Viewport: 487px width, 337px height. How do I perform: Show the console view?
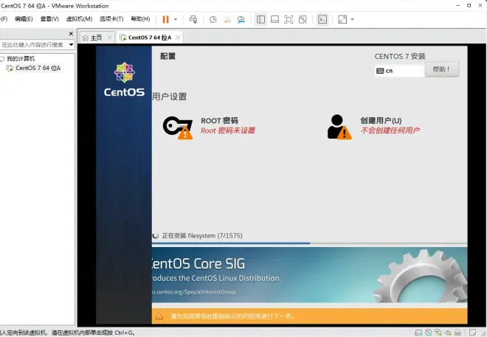322,20
